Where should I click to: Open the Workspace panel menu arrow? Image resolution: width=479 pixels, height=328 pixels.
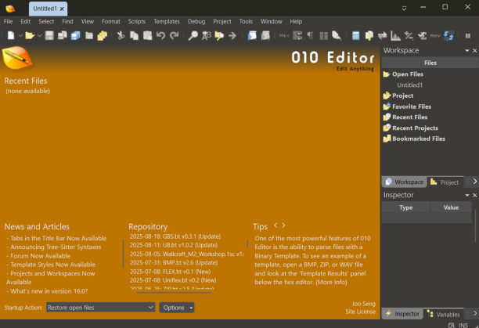click(x=467, y=50)
